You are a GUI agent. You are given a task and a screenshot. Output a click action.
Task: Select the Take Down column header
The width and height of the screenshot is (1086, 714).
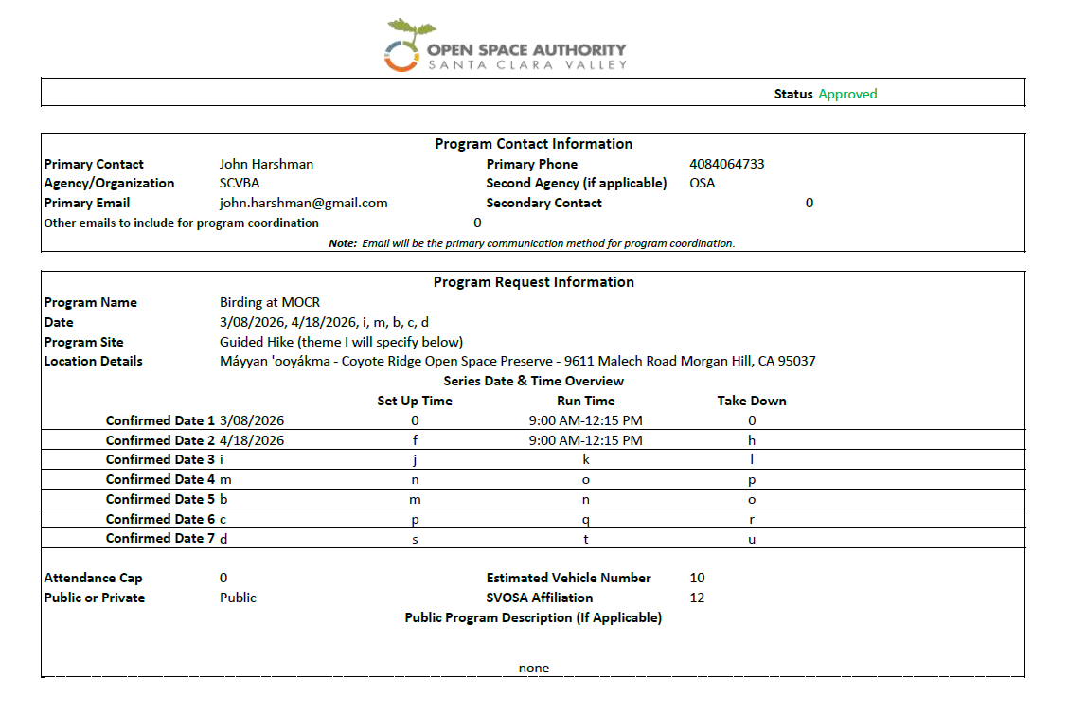[751, 401]
